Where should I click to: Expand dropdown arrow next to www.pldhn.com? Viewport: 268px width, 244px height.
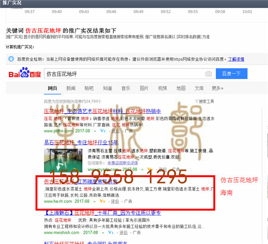[95, 131]
